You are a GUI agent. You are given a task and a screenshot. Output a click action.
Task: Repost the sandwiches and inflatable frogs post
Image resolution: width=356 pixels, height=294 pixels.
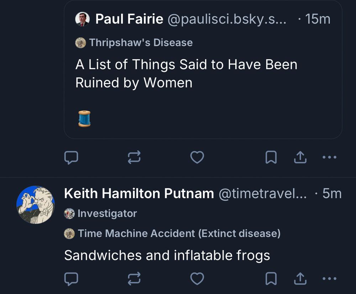point(135,278)
